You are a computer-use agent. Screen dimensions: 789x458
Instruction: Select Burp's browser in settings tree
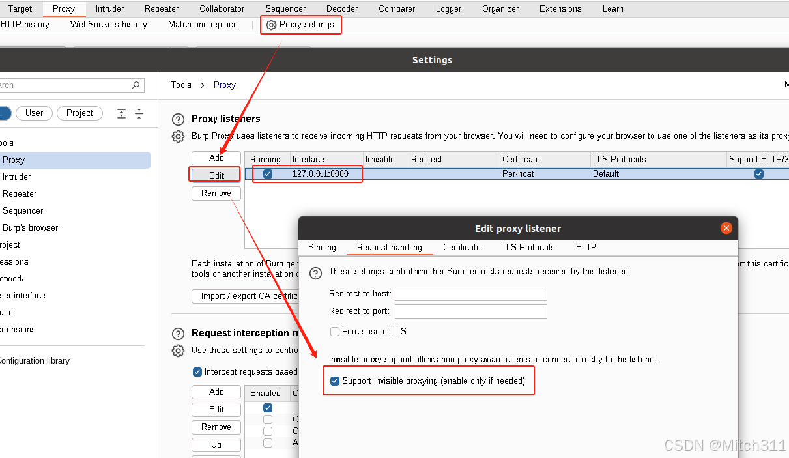click(x=31, y=228)
